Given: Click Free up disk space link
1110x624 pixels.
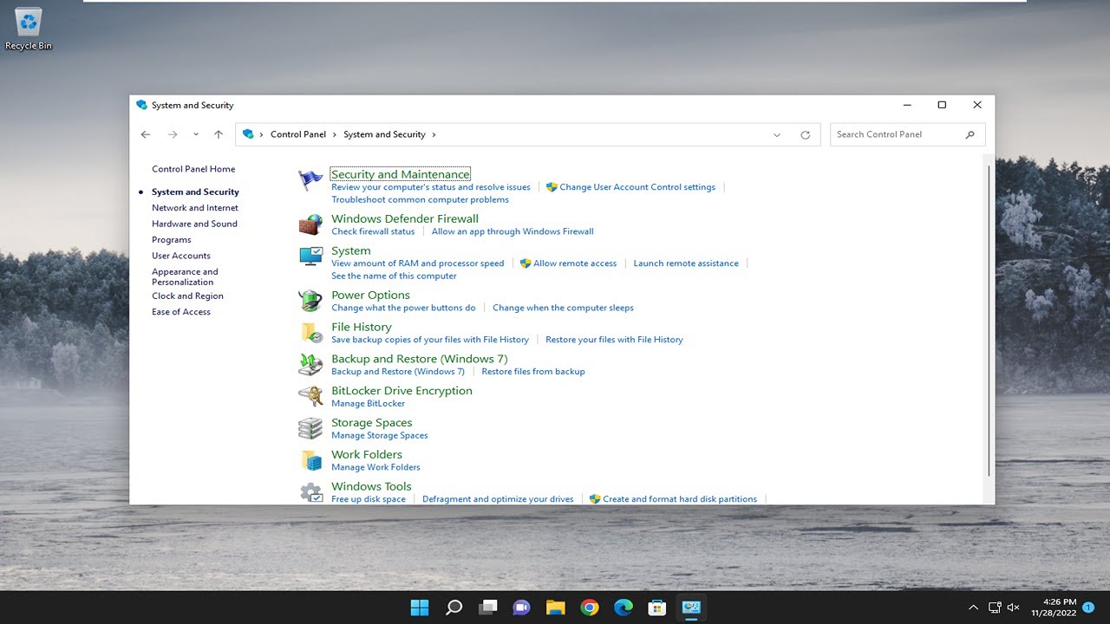Looking at the screenshot, I should pyautogui.click(x=369, y=499).
